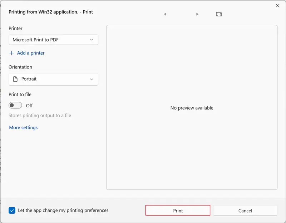Expand the Portrait orientation dropdown
This screenshot has height=223, width=286.
[54, 79]
